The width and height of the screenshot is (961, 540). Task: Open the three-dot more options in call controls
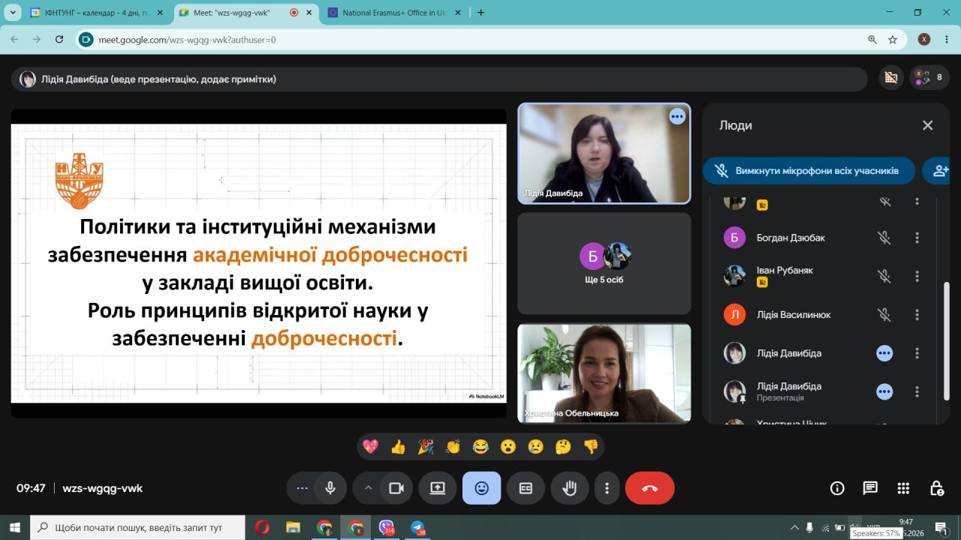607,488
